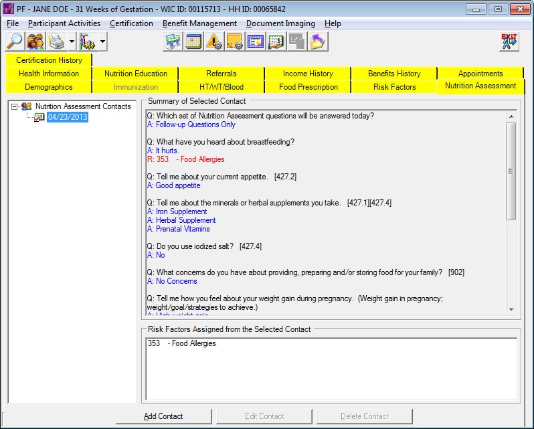The width and height of the screenshot is (534, 429).
Task: Click the open folder with purple arrow icon
Action: [318, 41]
